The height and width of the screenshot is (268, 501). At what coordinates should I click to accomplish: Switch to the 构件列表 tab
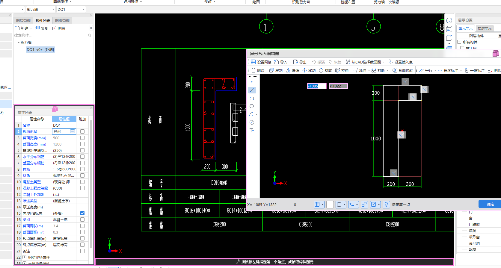[x=43, y=20]
